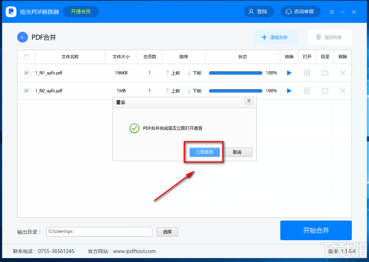Click official website www.ipdftool.com
The width and height of the screenshot is (369, 262).
(x=134, y=251)
